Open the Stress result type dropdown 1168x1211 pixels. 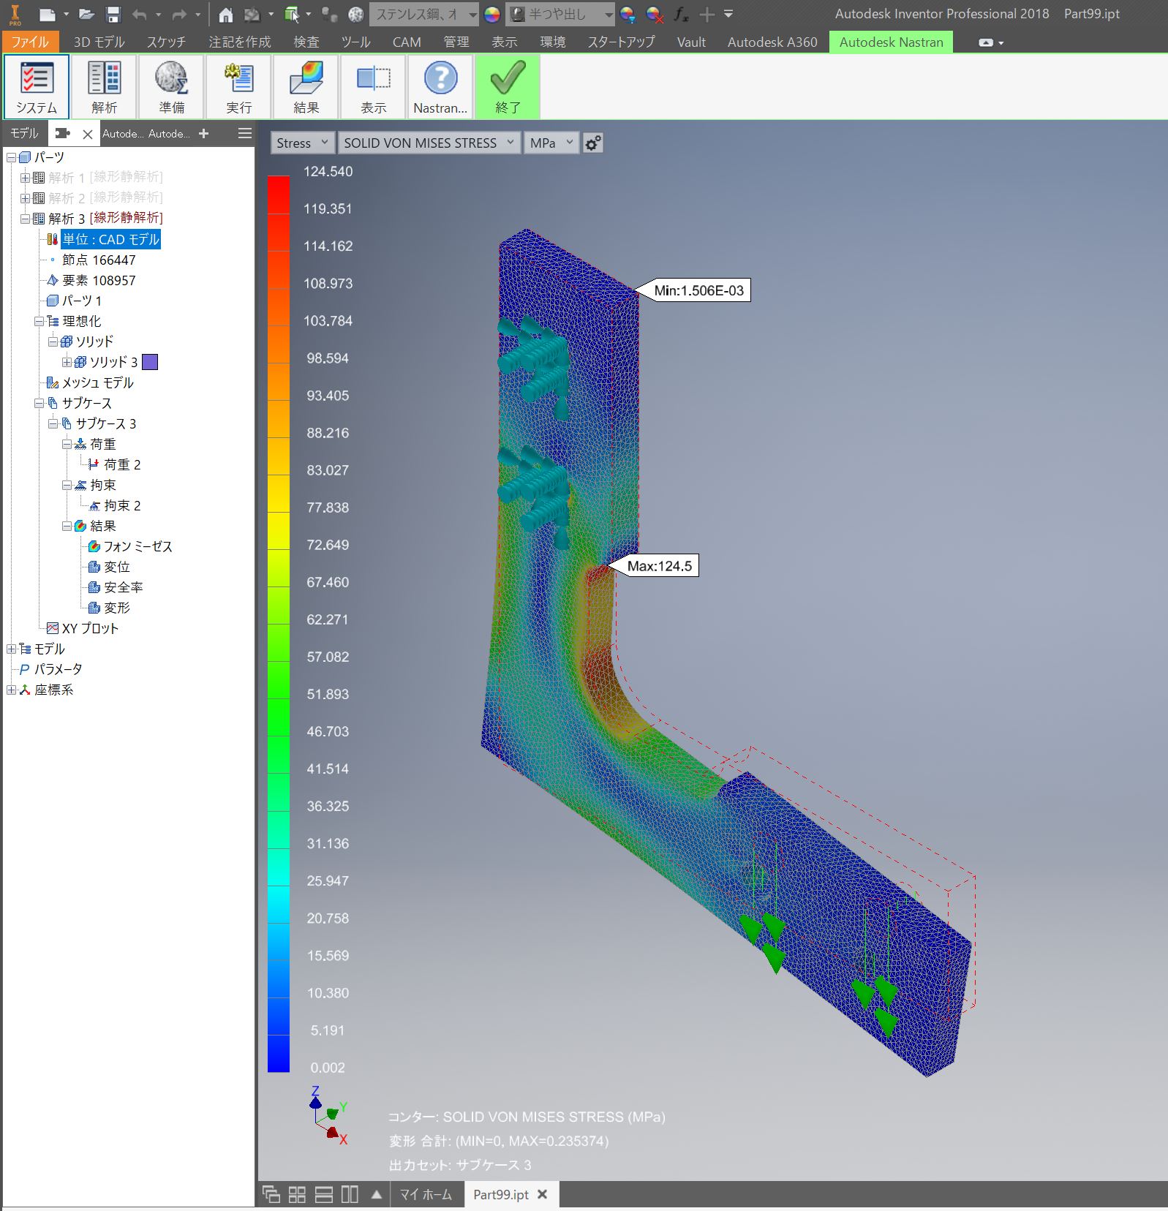pyautogui.click(x=303, y=143)
